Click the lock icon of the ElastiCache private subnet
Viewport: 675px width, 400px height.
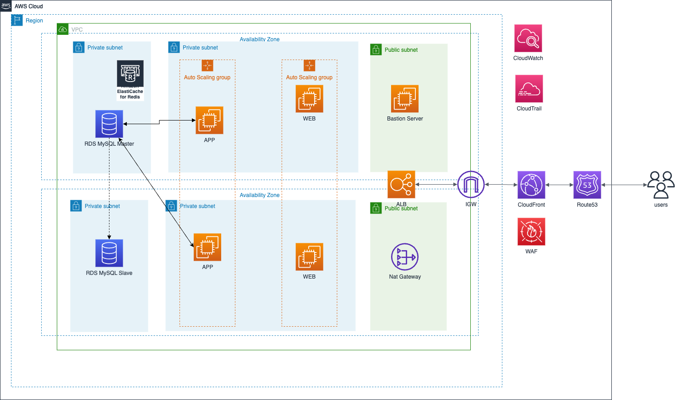click(79, 47)
